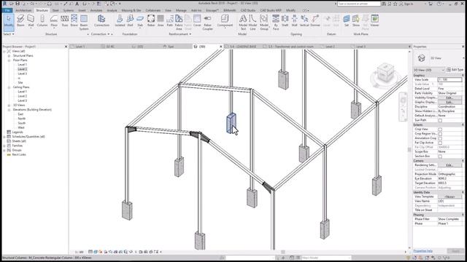Click the View Scale input field
This screenshot has width=467, height=262.
pyautogui.click(x=449, y=80)
